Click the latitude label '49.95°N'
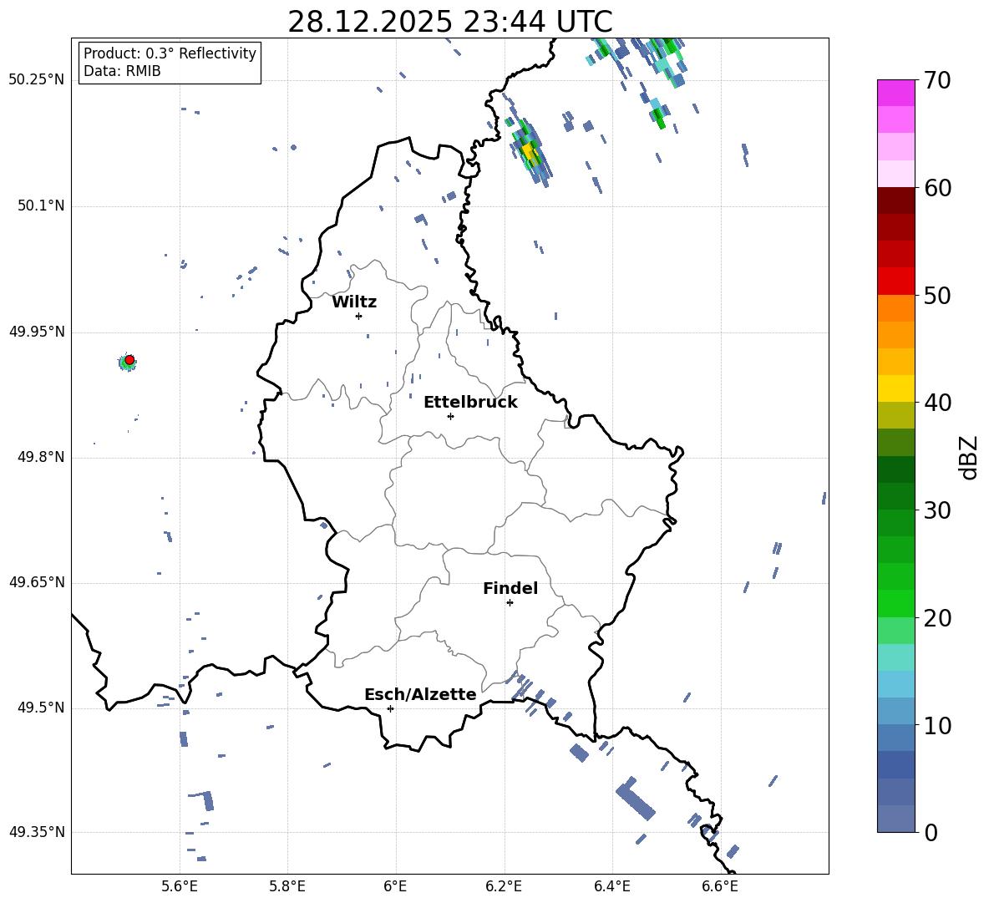Screen dimensions: 989x903 coord(37,332)
